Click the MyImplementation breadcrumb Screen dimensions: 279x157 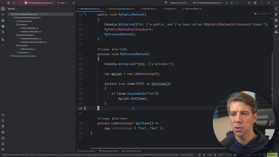click(x=109, y=151)
